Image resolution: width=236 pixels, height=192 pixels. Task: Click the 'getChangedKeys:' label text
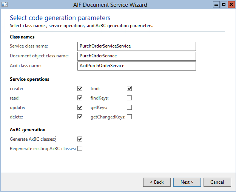[x=108, y=117]
